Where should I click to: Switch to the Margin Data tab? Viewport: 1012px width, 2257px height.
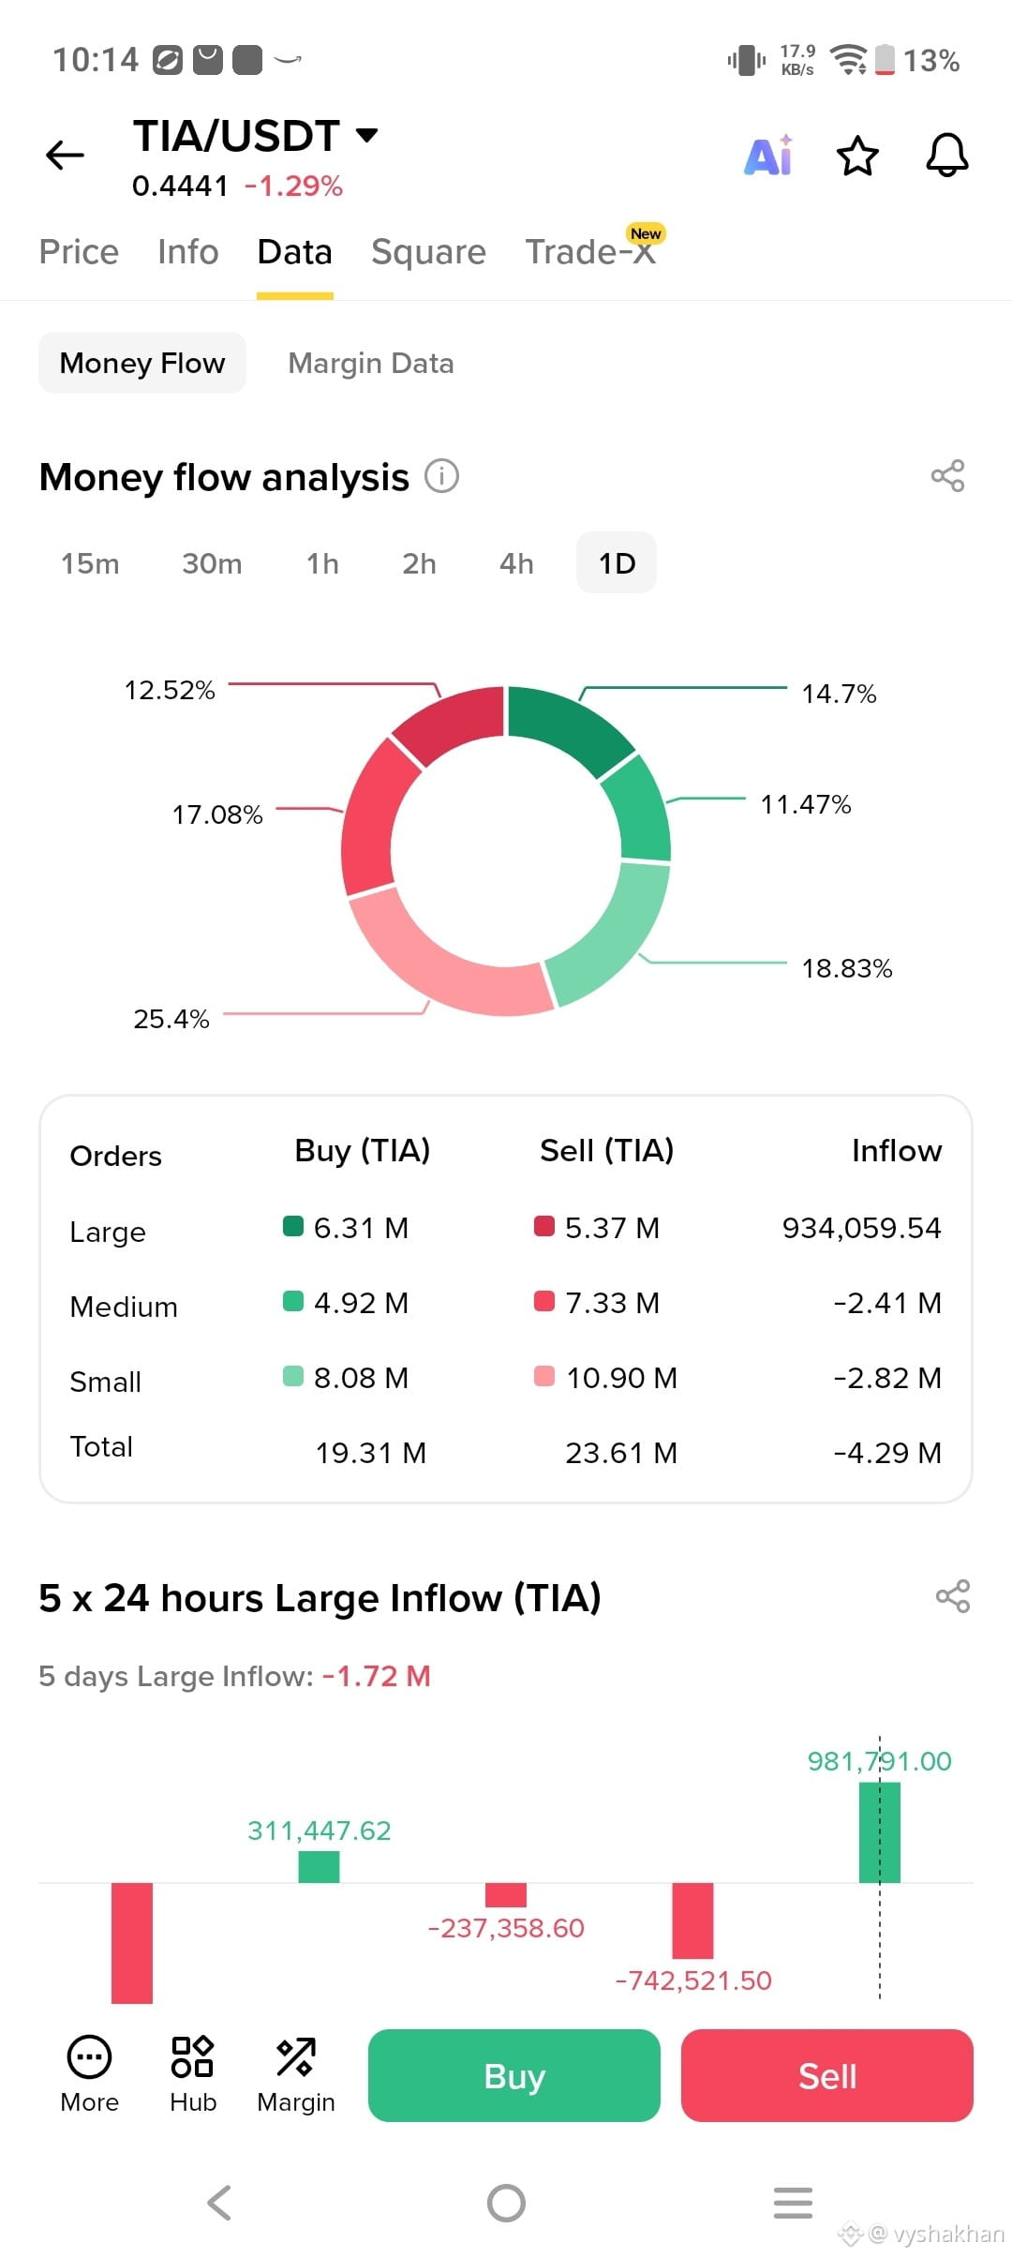(x=371, y=363)
